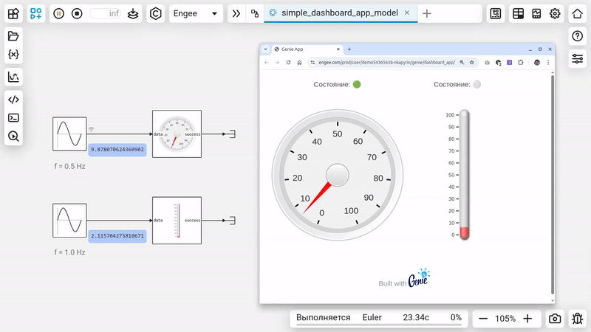Open the variables panel {x} icon
The height and width of the screenshot is (332, 591).
[13, 55]
